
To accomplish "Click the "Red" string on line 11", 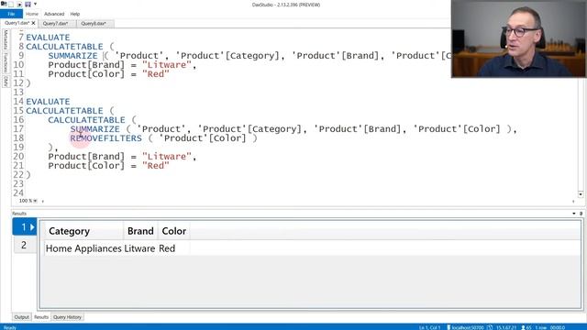I will click(x=156, y=74).
